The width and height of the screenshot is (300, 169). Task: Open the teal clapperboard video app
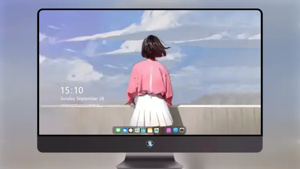click(143, 130)
